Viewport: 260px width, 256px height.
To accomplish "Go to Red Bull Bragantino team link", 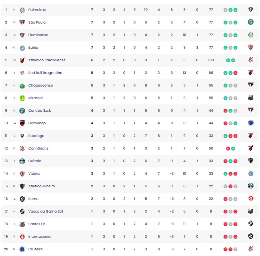I will pyautogui.click(x=45, y=73).
